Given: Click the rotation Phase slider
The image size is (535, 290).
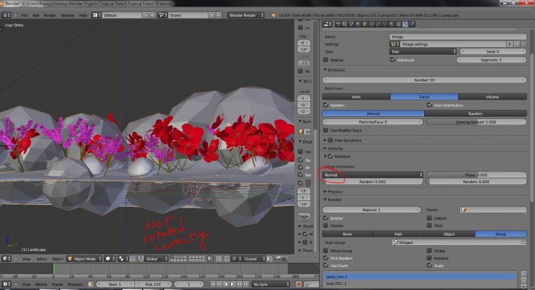Looking at the screenshot, I should click(x=476, y=175).
